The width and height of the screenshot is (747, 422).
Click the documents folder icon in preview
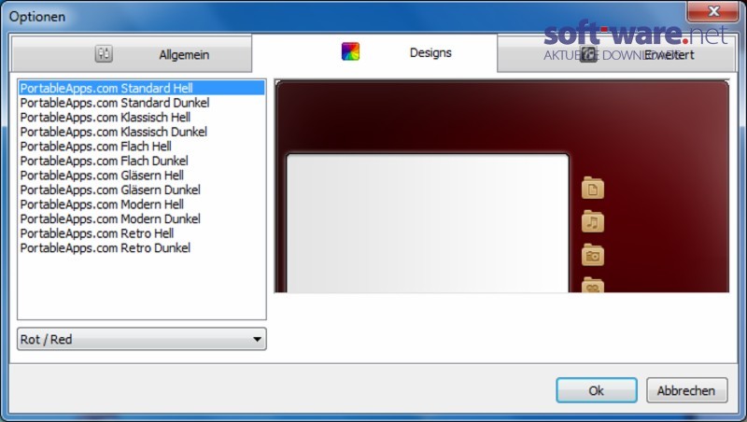click(593, 189)
